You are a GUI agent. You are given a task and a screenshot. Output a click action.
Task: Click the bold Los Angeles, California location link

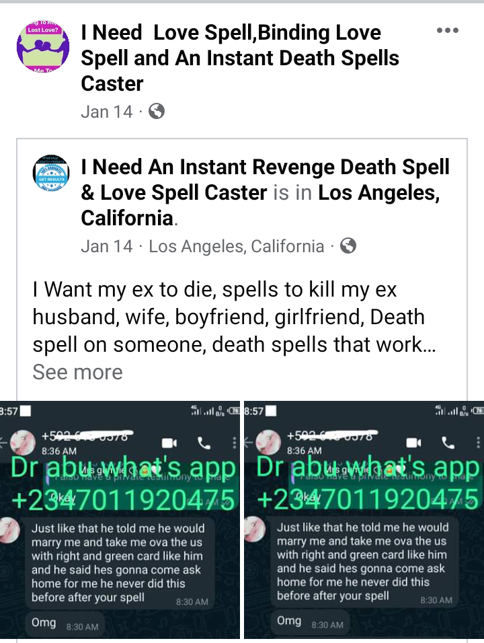pyautogui.click(x=260, y=205)
